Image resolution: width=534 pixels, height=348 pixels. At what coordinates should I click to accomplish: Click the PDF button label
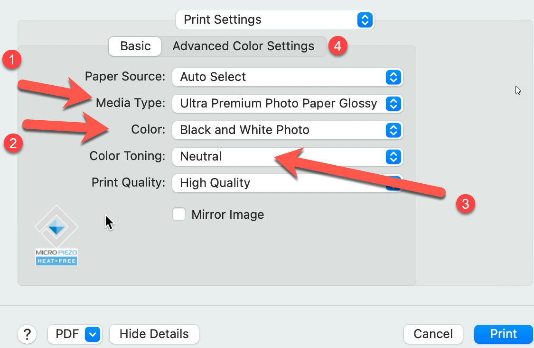(66, 334)
